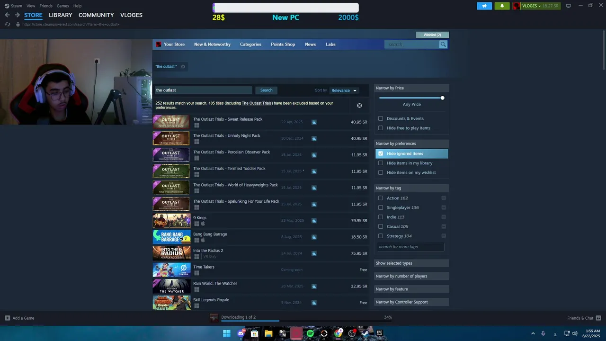Adjust the Any Price slider handle
This screenshot has width=606, height=341.
pos(442,98)
